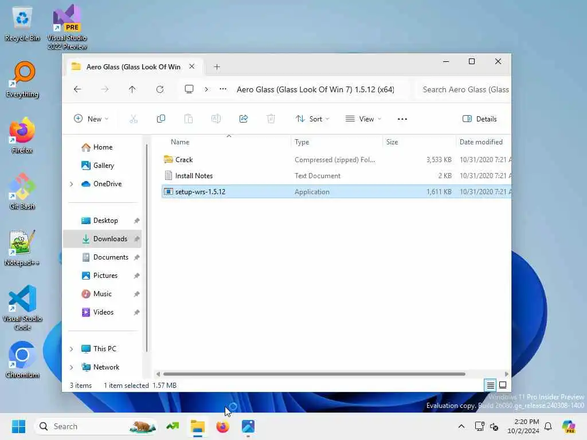
Task: Click the PC monitor icon in address bar
Action: pos(189,89)
